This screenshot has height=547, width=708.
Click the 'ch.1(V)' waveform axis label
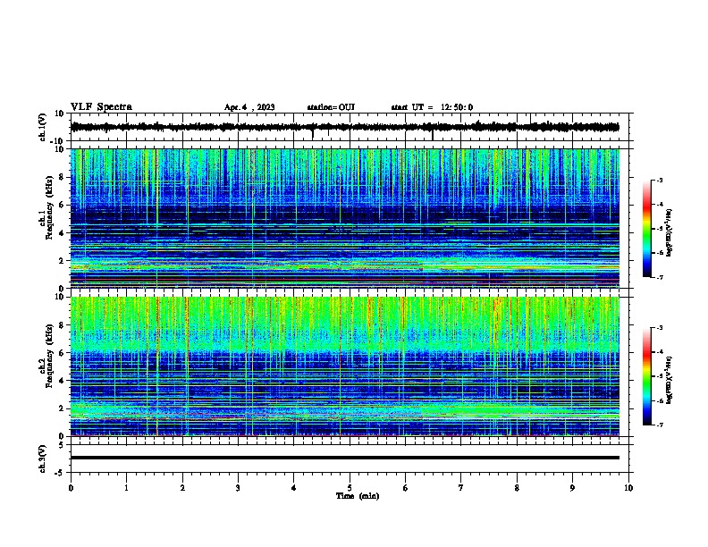(43, 127)
